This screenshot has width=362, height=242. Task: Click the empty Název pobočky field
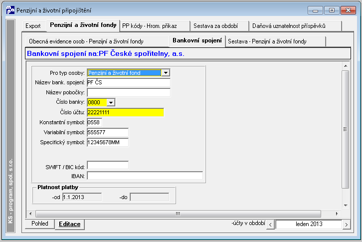tap(129, 92)
